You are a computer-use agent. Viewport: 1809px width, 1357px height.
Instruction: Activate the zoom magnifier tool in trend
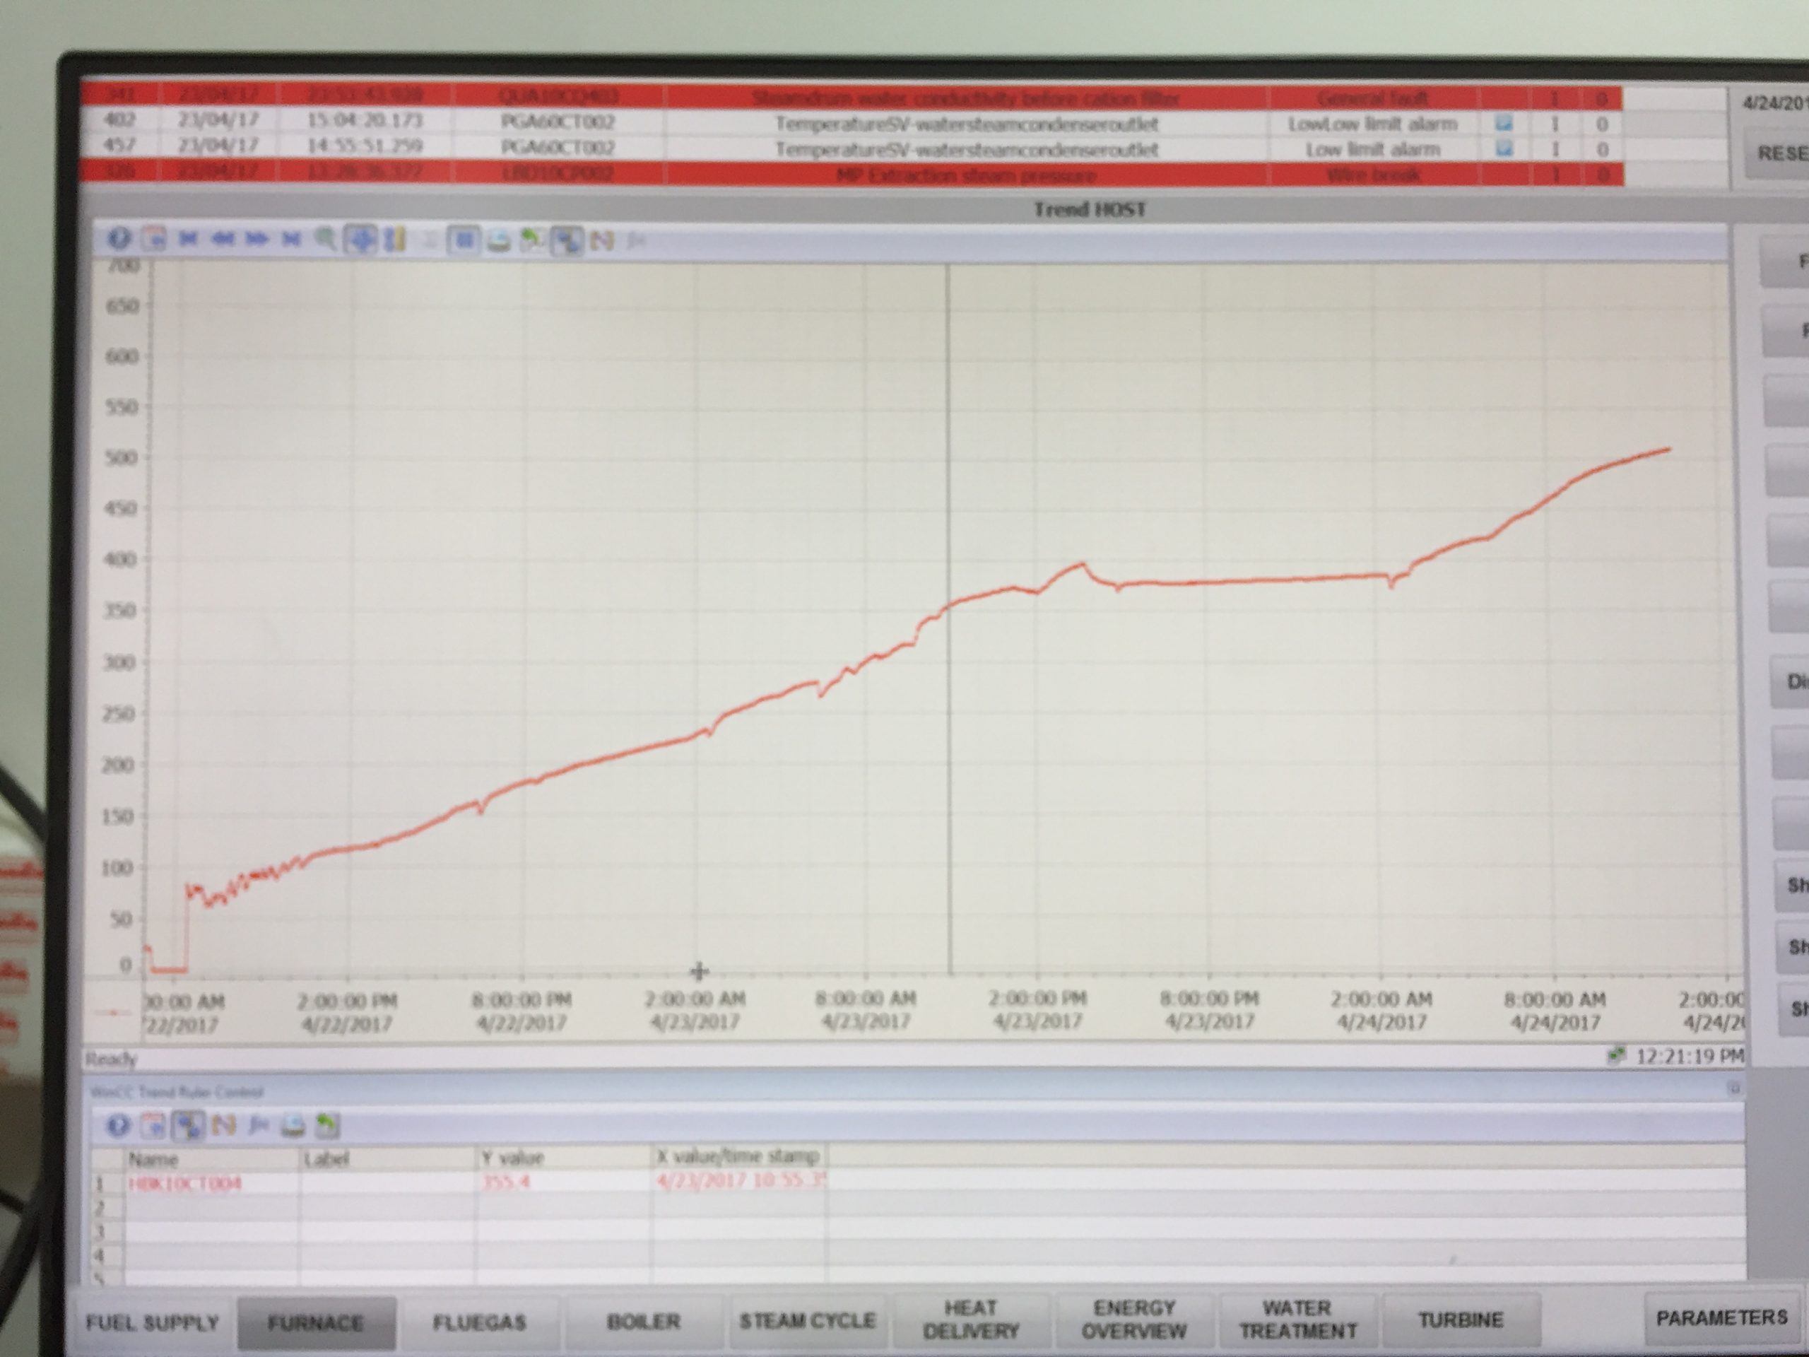click(326, 239)
